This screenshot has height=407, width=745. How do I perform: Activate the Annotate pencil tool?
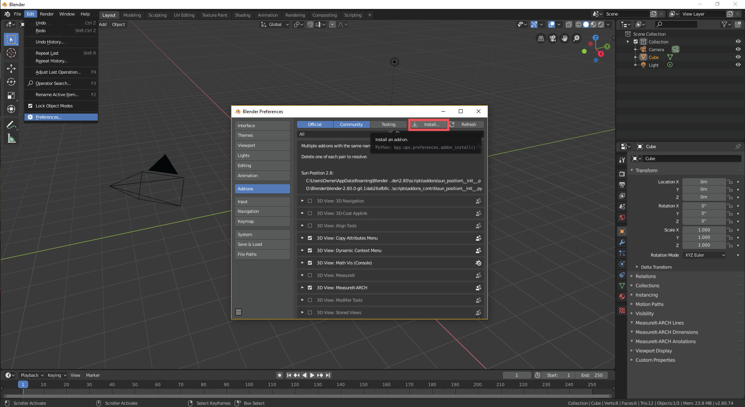point(11,125)
